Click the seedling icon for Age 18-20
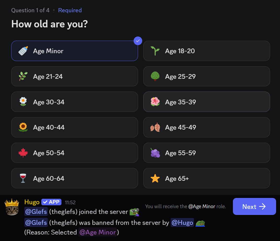The image size is (280, 241). (155, 51)
